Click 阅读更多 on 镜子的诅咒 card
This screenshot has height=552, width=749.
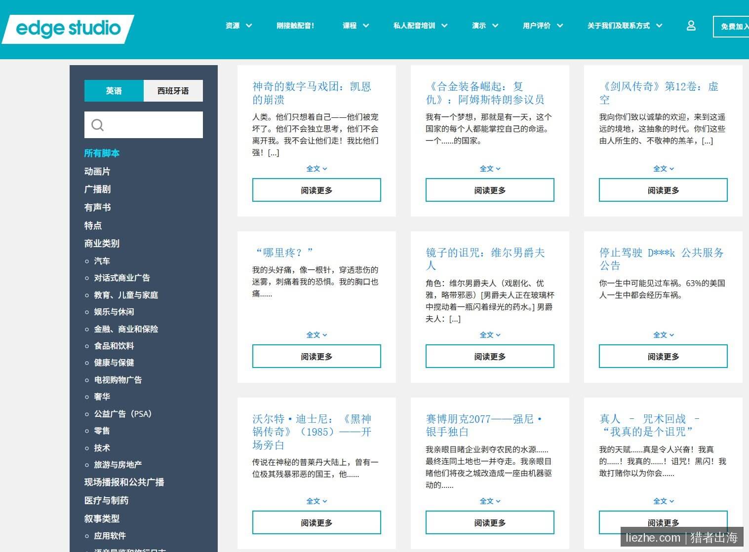490,356
